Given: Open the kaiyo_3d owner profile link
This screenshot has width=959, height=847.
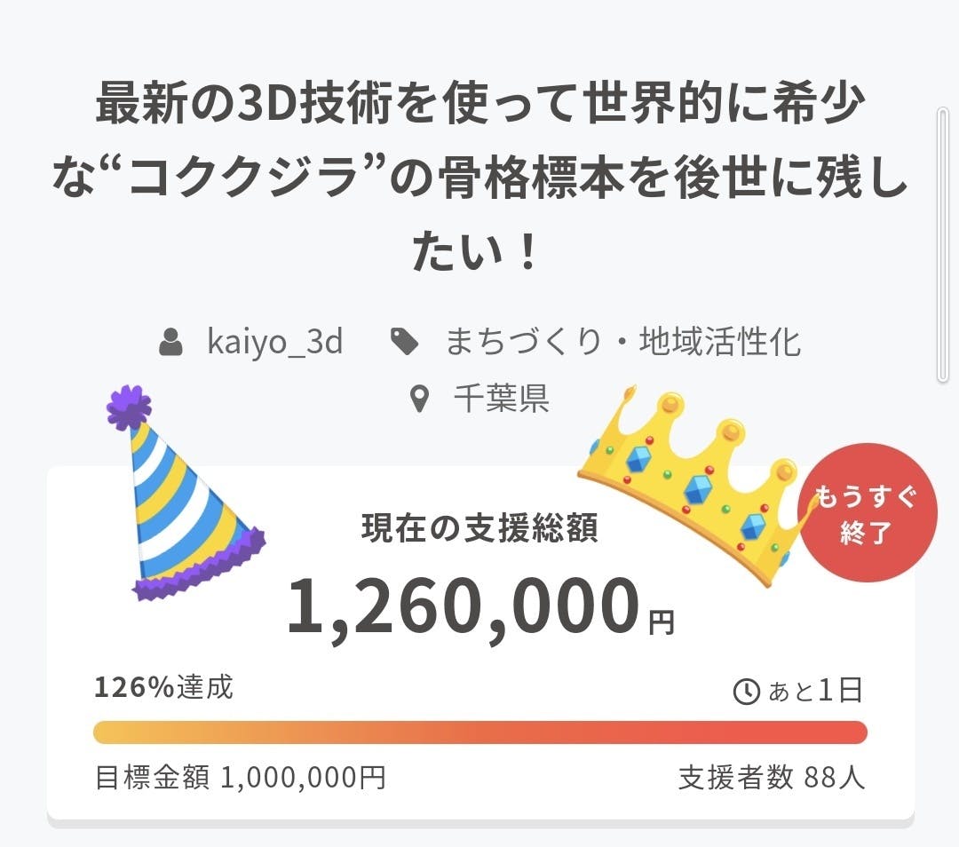Looking at the screenshot, I should (x=274, y=342).
